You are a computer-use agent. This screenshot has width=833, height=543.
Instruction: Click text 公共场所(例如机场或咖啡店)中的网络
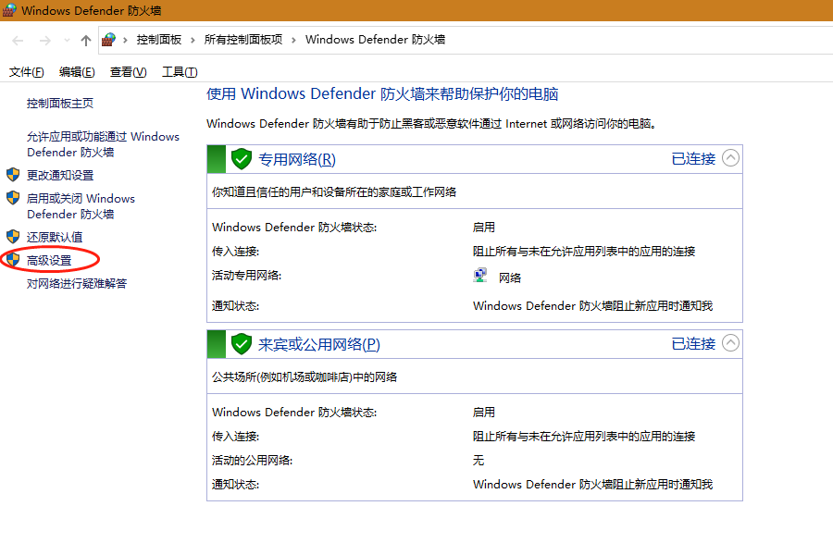point(305,376)
